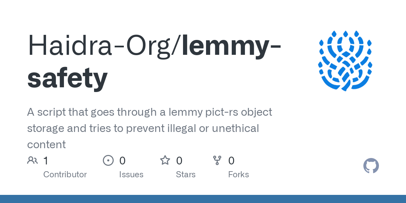Click the Forks branch icon

pyautogui.click(x=217, y=160)
